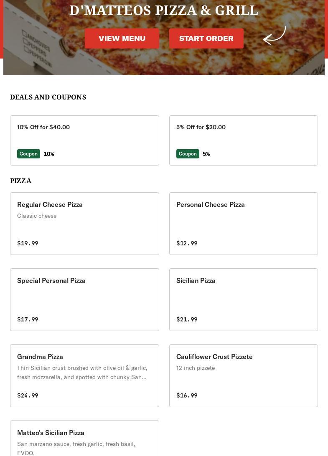
Task: Click the $17.99 price label
Action: 28,319
